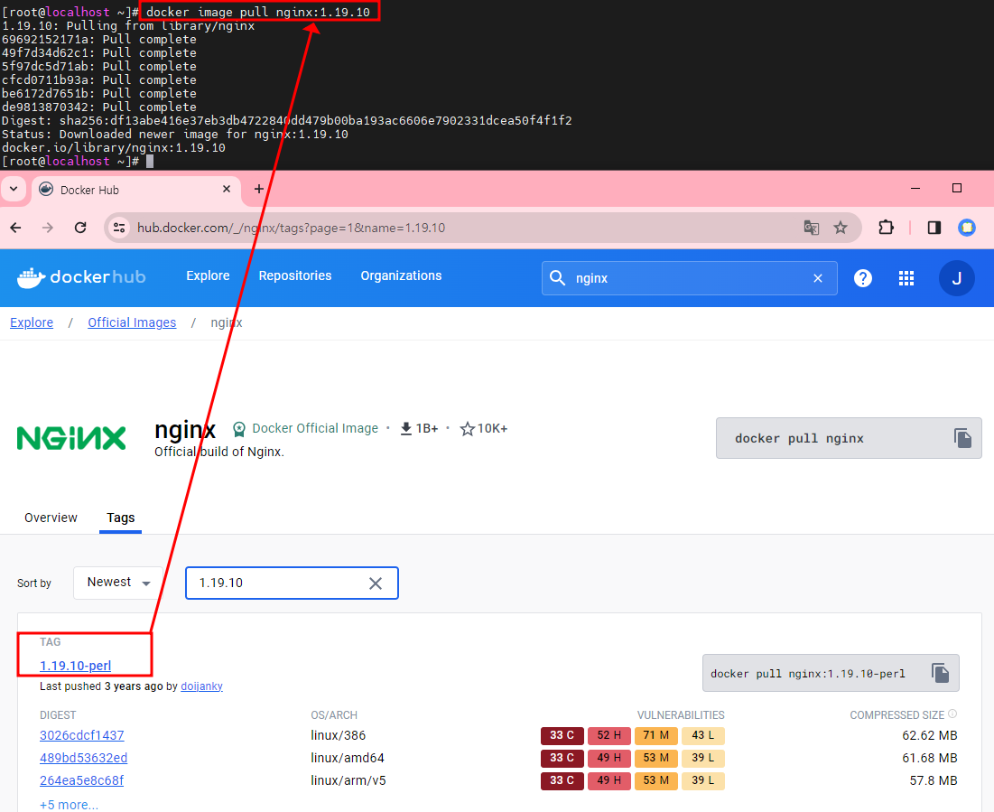The image size is (994, 812).
Task: Click the 61.68 MB size value
Action: point(929,758)
